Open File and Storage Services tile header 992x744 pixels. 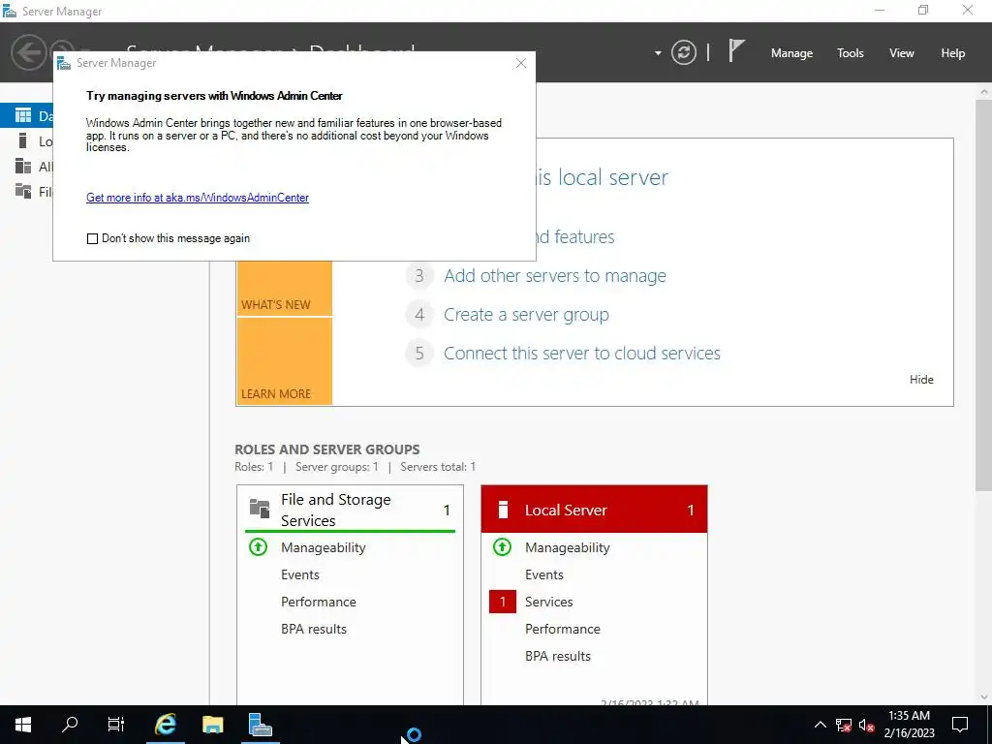[350, 510]
